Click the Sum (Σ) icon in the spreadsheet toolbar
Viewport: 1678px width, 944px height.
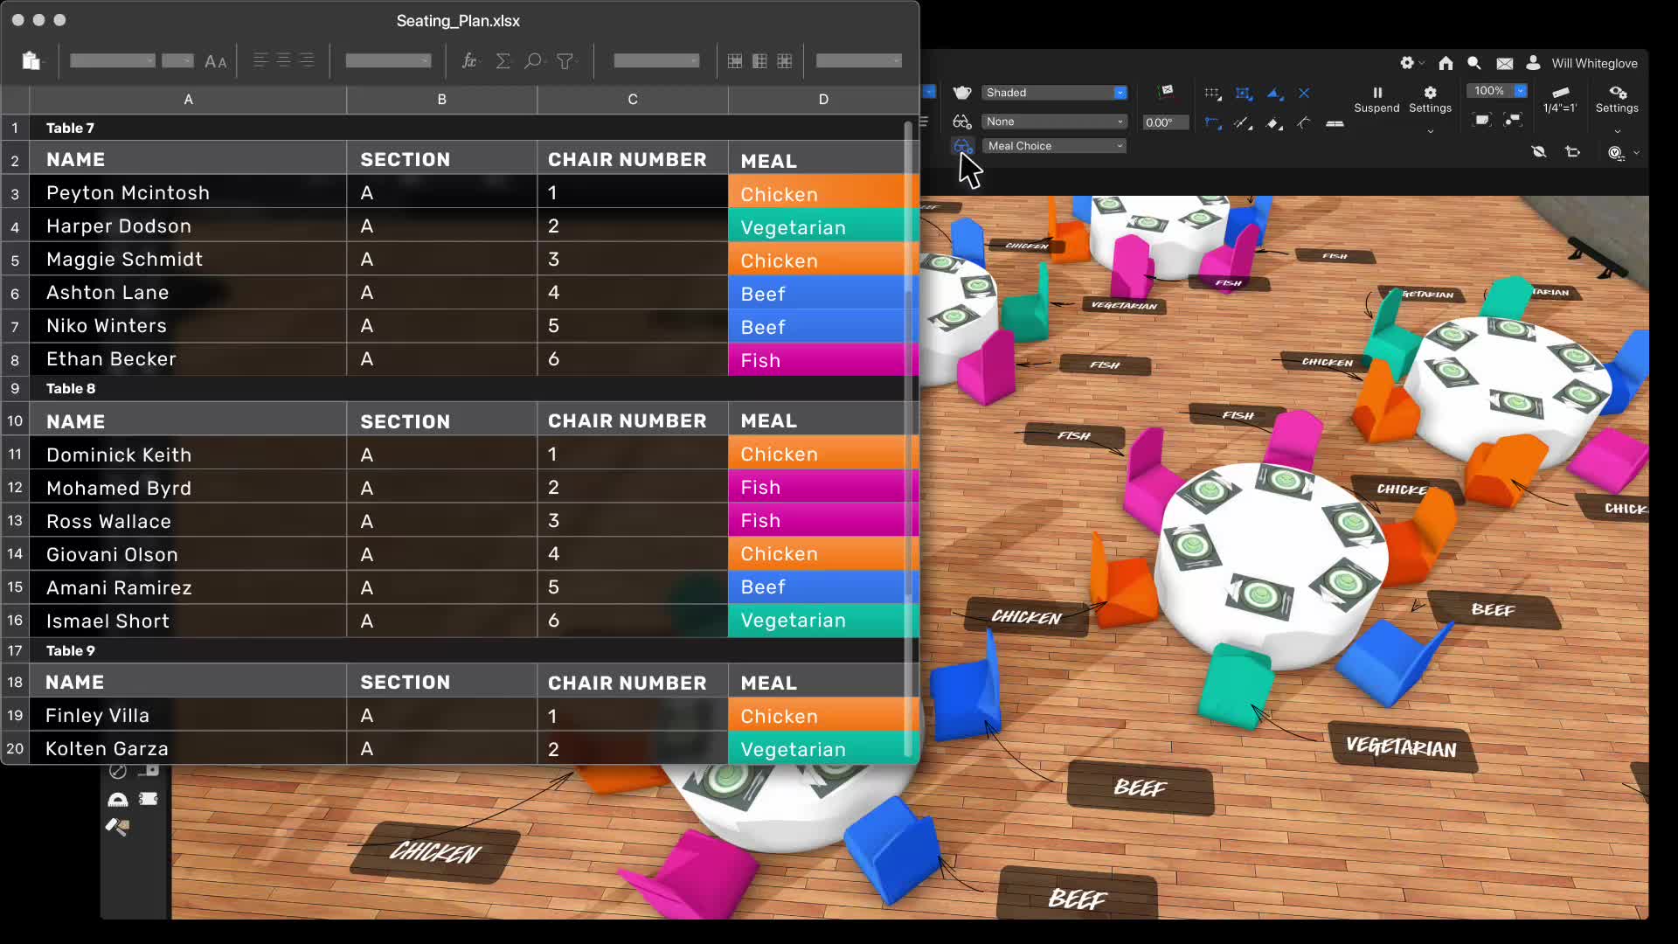503,61
